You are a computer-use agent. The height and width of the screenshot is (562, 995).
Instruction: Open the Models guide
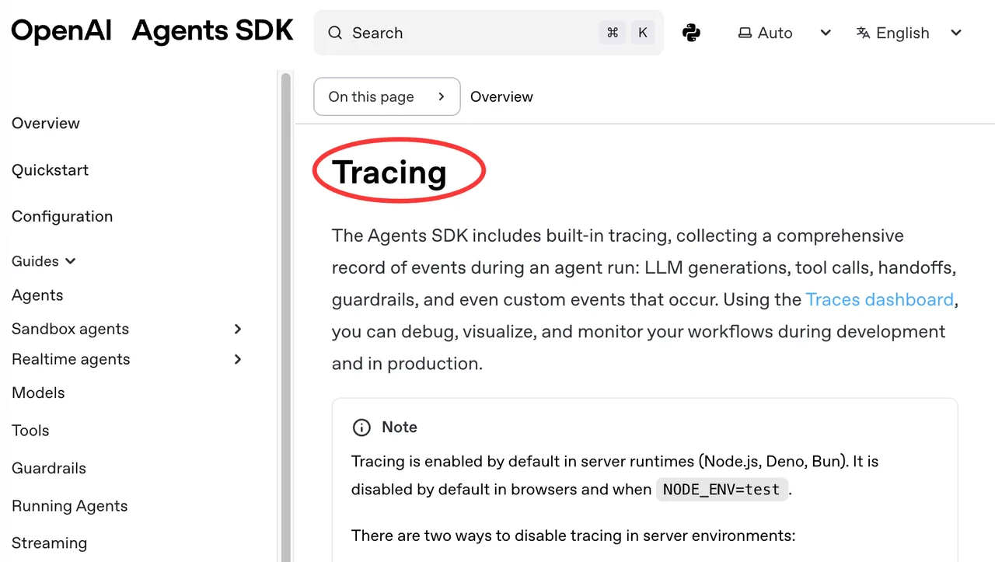[x=38, y=393]
